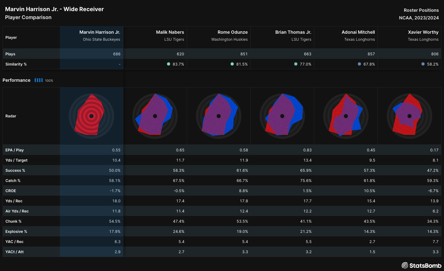This screenshot has width=444, height=271.
Task: Select the Brian Thomas Jr. column header
Action: point(282,37)
